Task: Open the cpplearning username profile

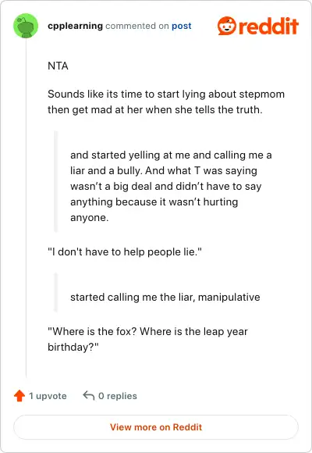Action: pyautogui.click(x=75, y=26)
